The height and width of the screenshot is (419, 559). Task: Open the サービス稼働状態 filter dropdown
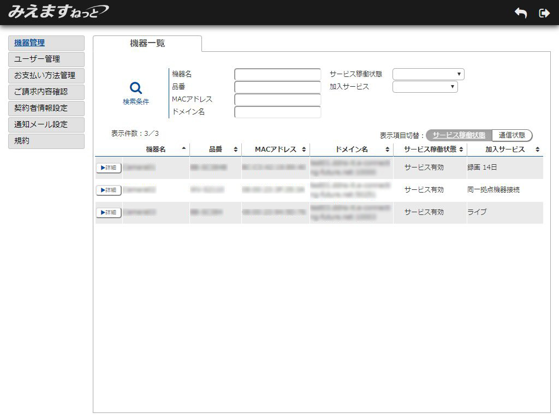coord(428,74)
